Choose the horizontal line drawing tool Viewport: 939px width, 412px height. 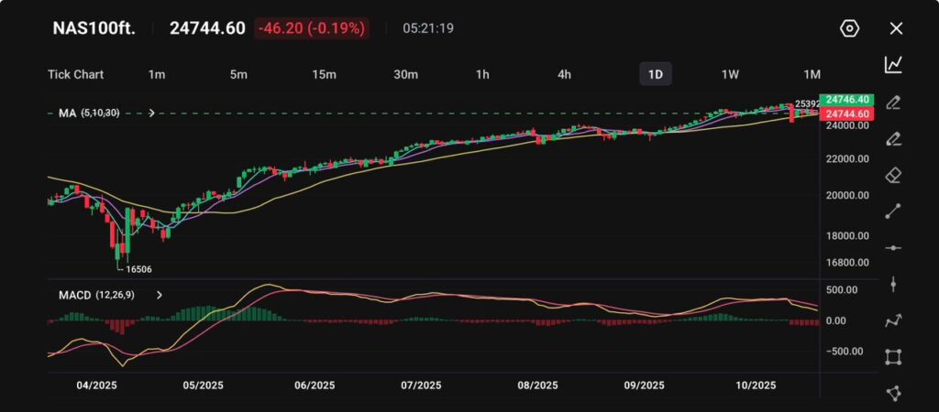[x=893, y=248]
